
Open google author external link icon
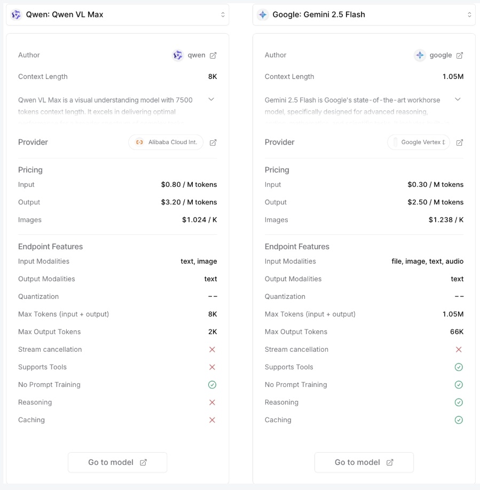(460, 56)
